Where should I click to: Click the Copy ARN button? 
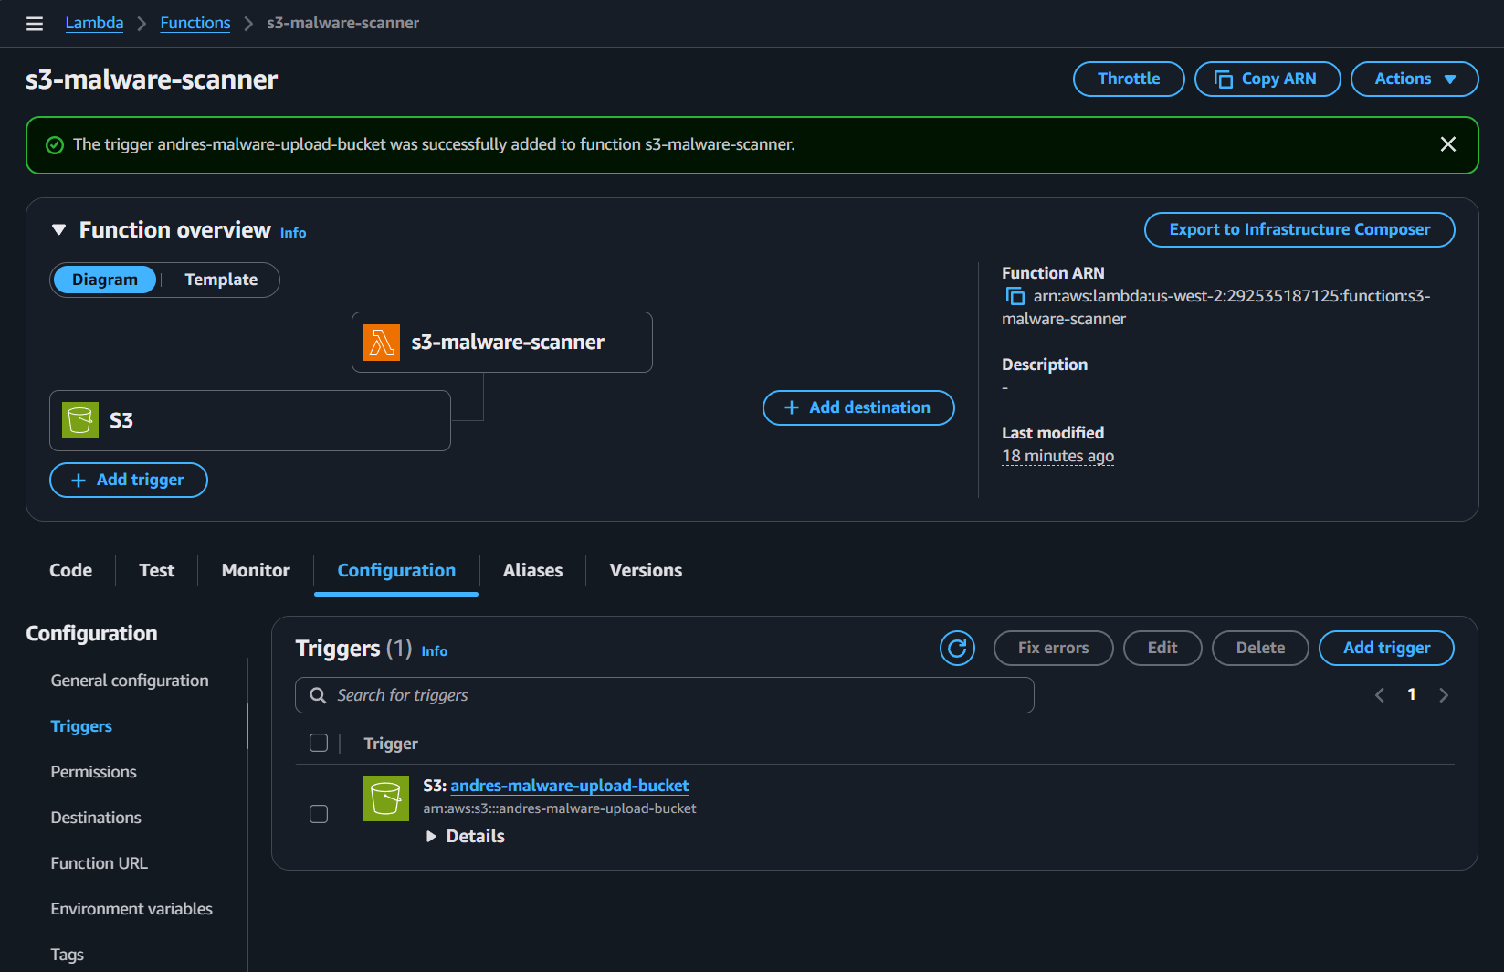coord(1267,79)
